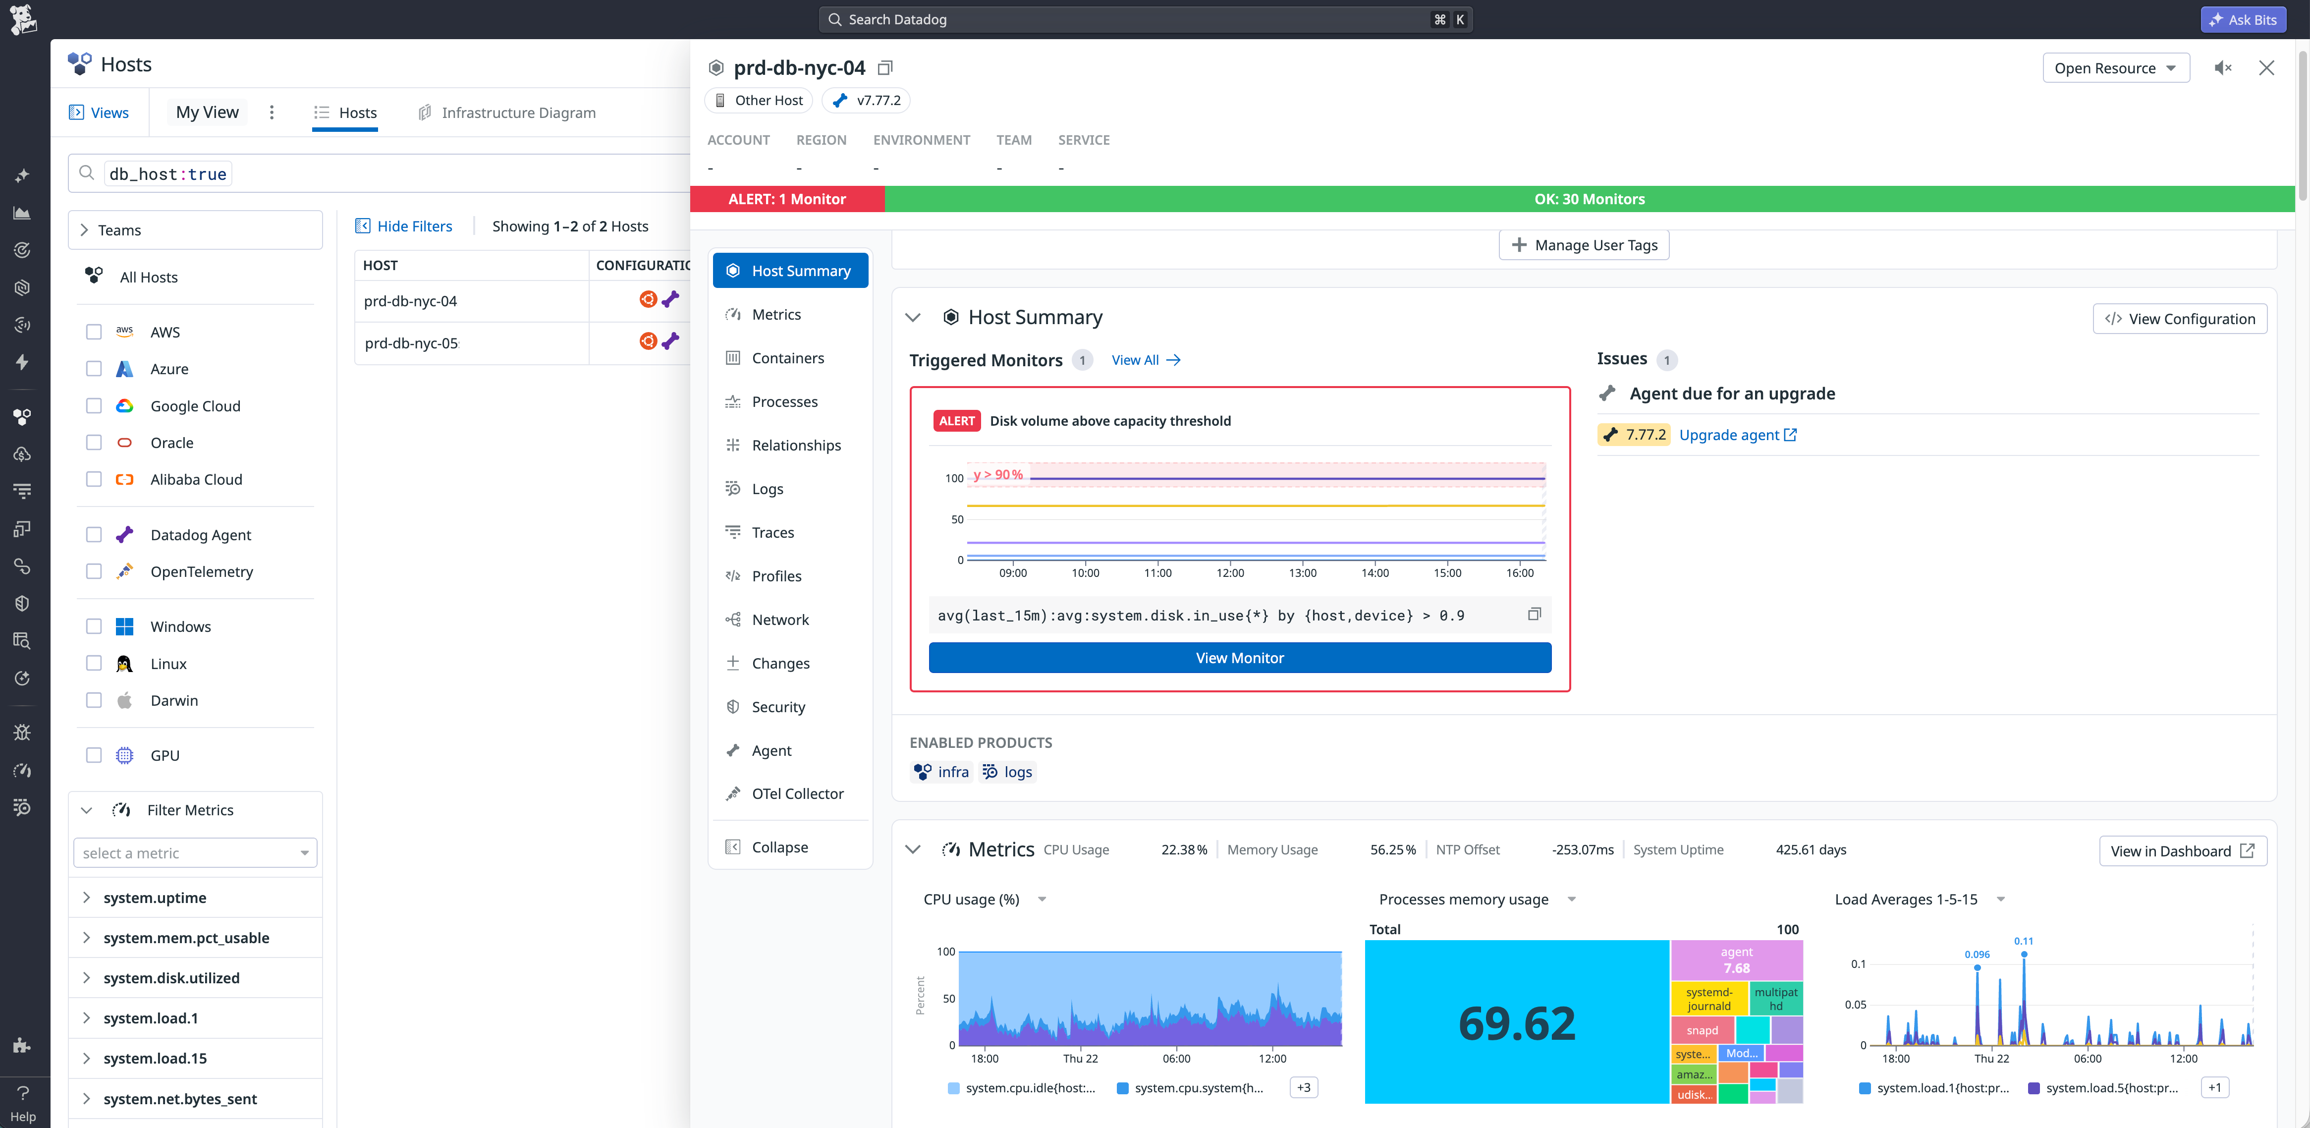The image size is (2310, 1128).
Task: Click the Dashboards chart icon in the sidebar
Action: point(22,214)
